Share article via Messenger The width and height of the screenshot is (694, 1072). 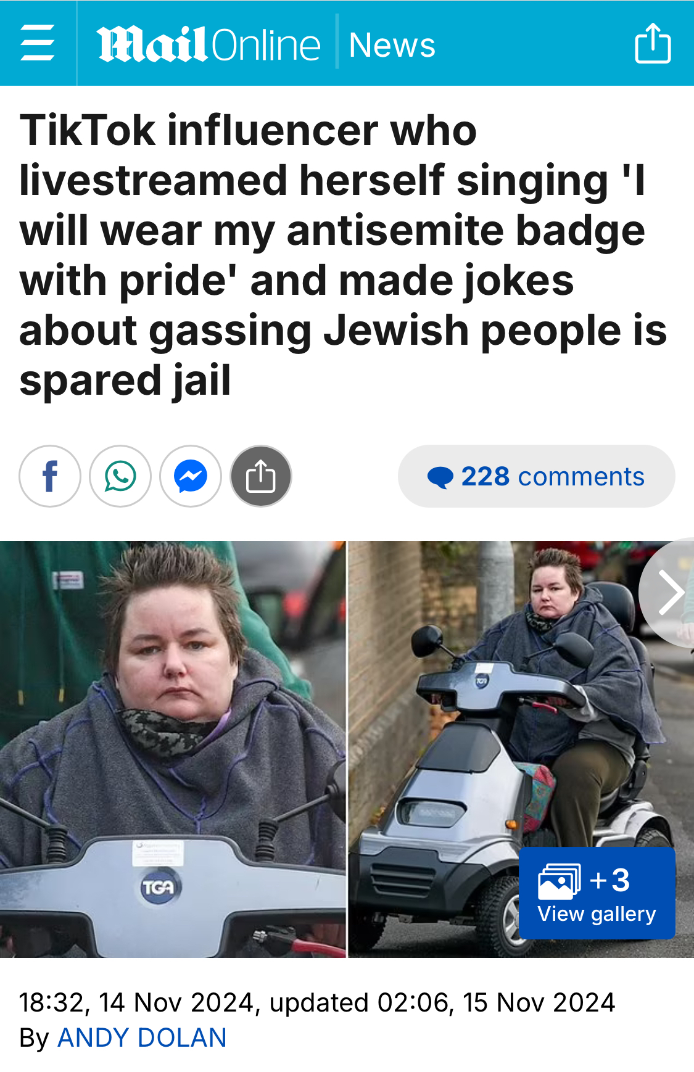(x=191, y=476)
